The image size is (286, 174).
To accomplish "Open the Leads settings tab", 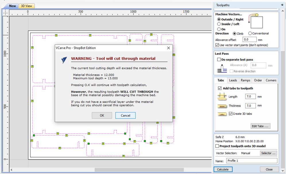I will 233,80.
